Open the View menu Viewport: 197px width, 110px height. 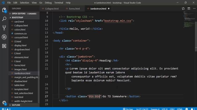pos(34,3)
